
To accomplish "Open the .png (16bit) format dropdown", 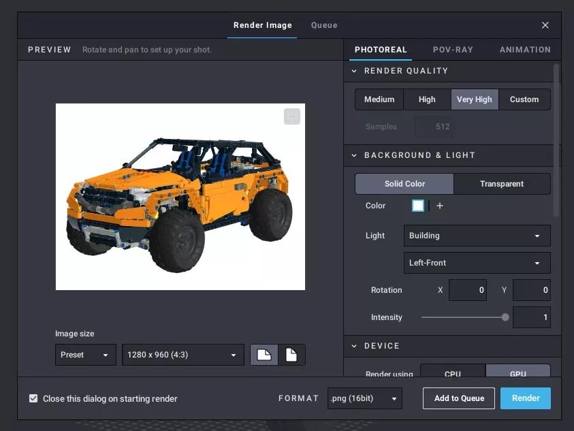I will (364, 398).
